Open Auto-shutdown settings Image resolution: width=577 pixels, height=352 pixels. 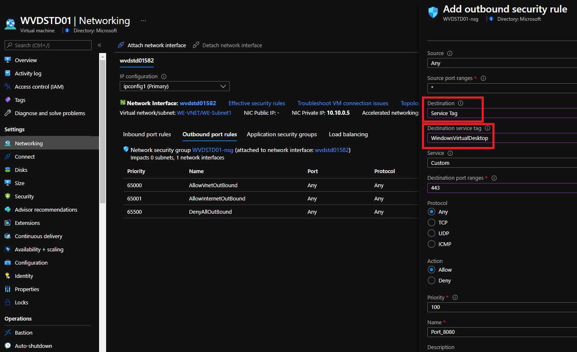(x=33, y=346)
